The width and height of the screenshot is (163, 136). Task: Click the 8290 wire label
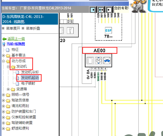(92, 75)
